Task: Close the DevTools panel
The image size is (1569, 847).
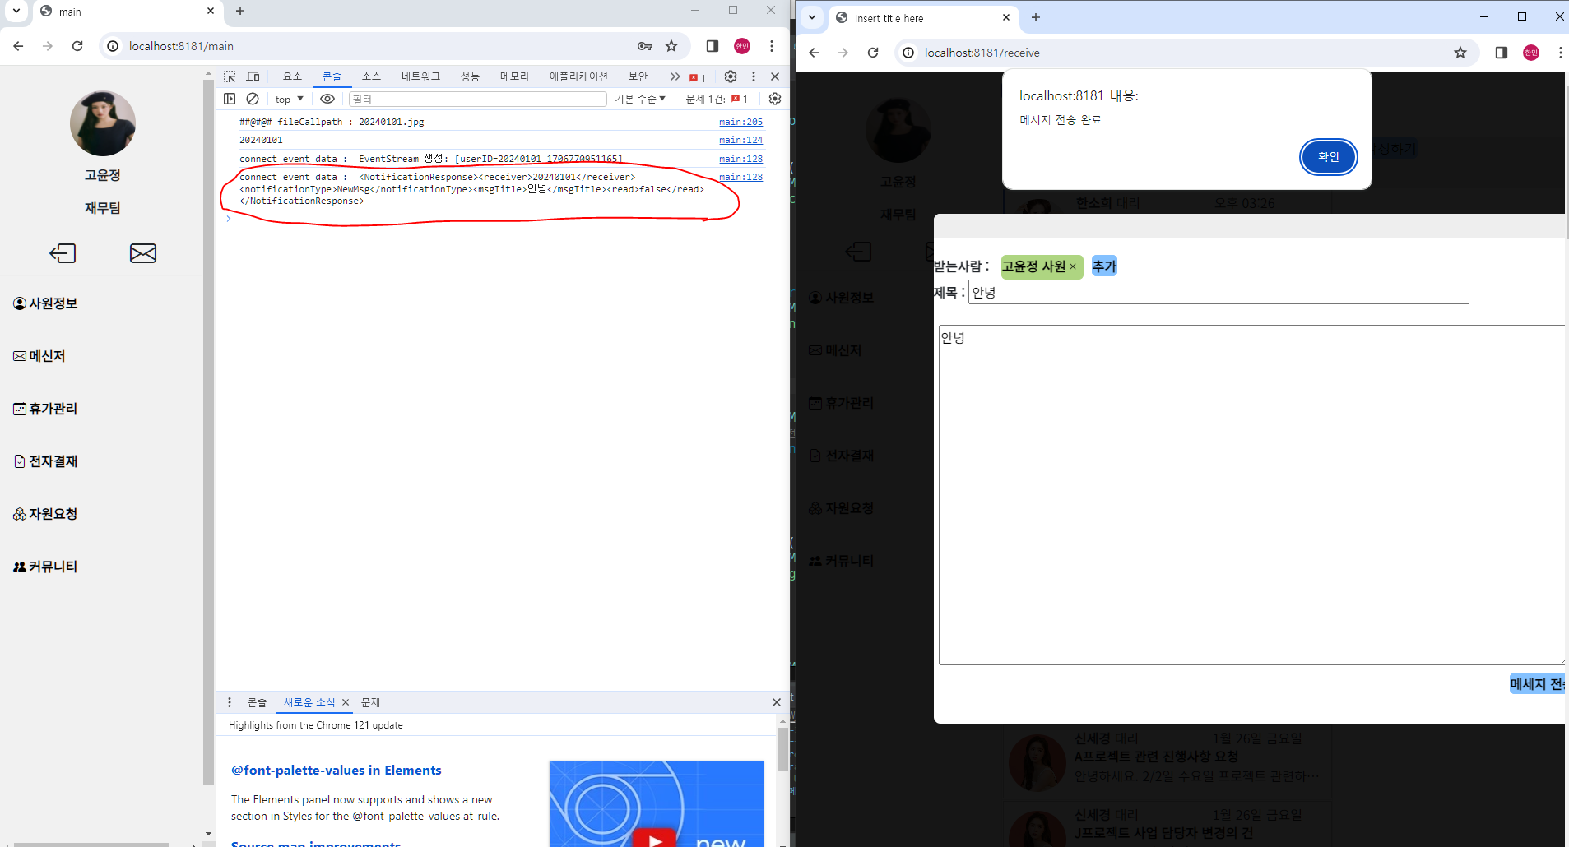Action: [775, 76]
